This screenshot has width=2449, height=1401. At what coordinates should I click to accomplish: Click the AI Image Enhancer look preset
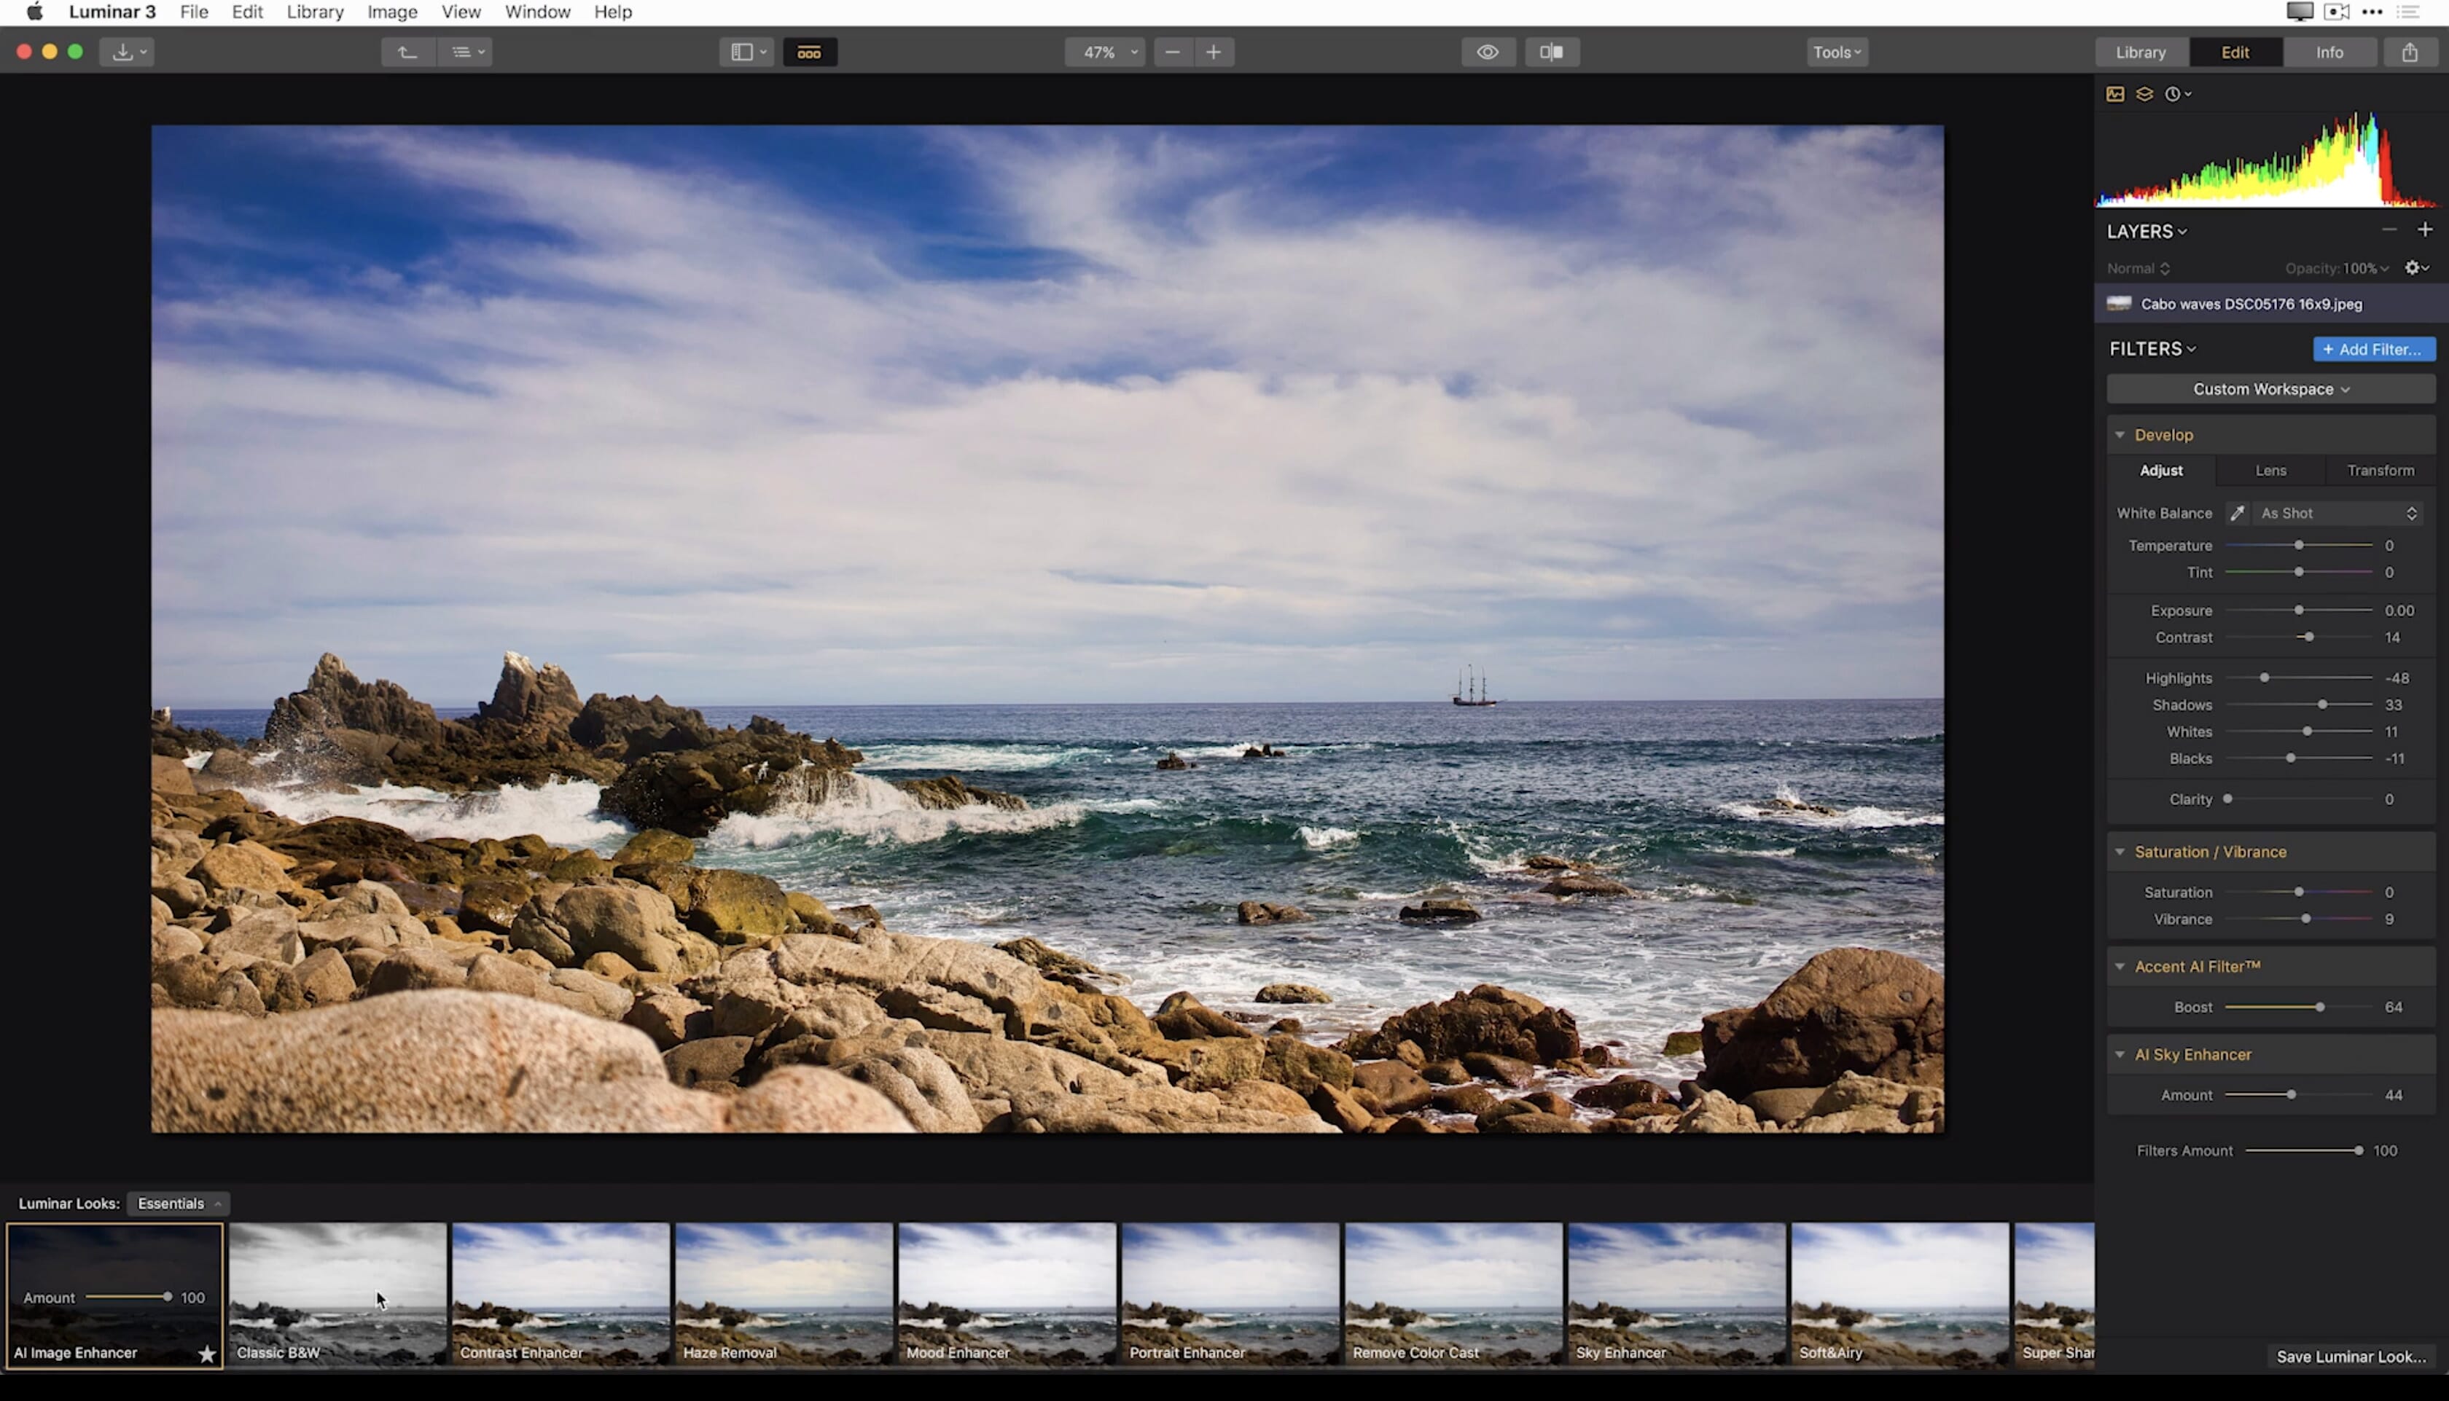point(113,1293)
